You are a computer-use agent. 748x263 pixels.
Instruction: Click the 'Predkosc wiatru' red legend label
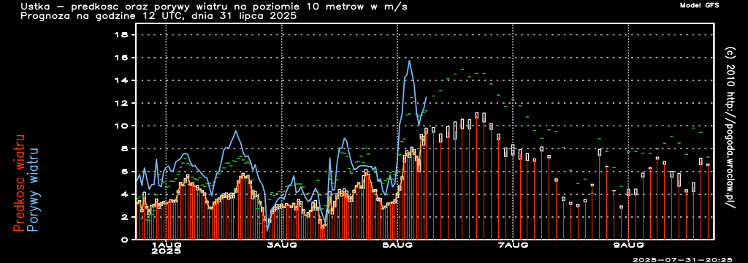pos(18,183)
